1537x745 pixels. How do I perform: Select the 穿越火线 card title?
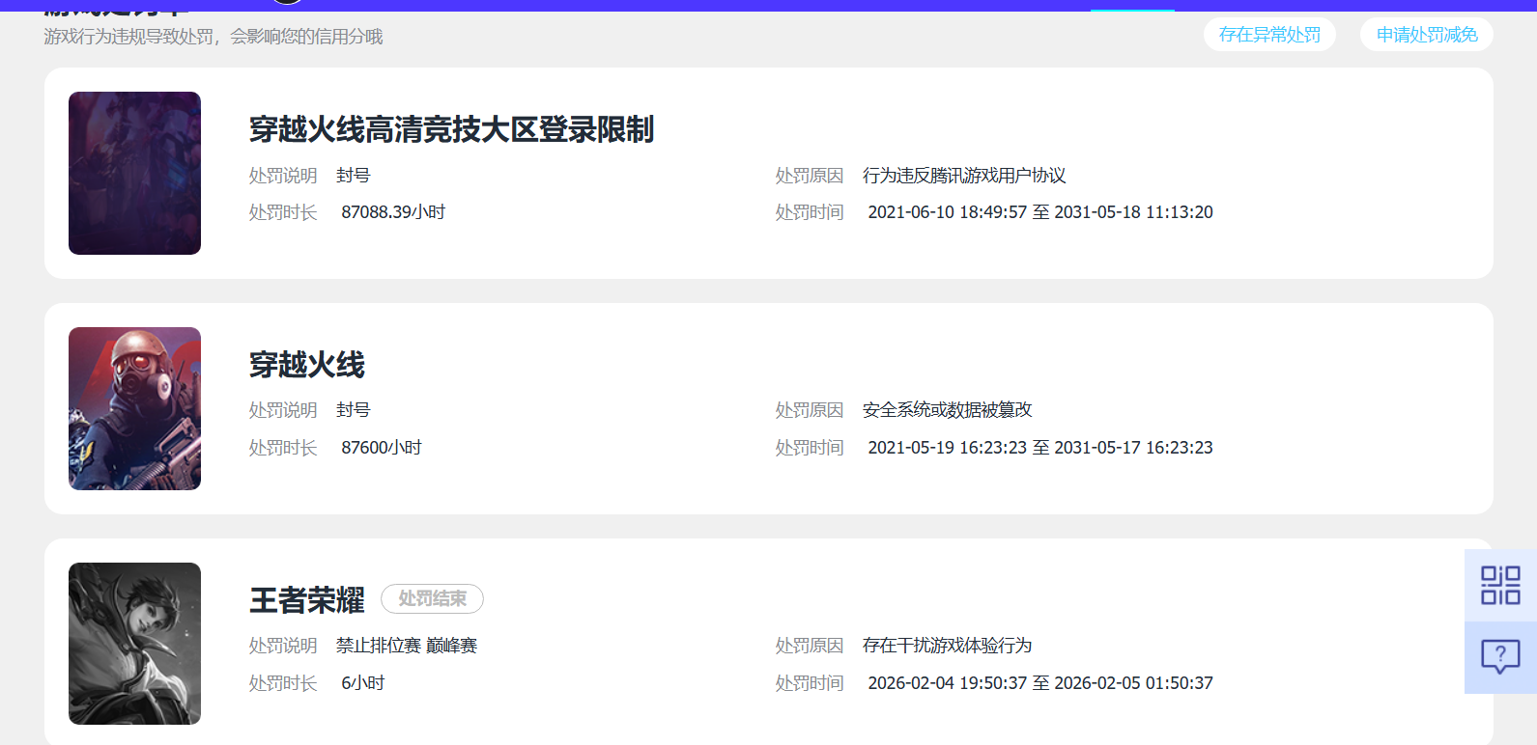coord(307,365)
